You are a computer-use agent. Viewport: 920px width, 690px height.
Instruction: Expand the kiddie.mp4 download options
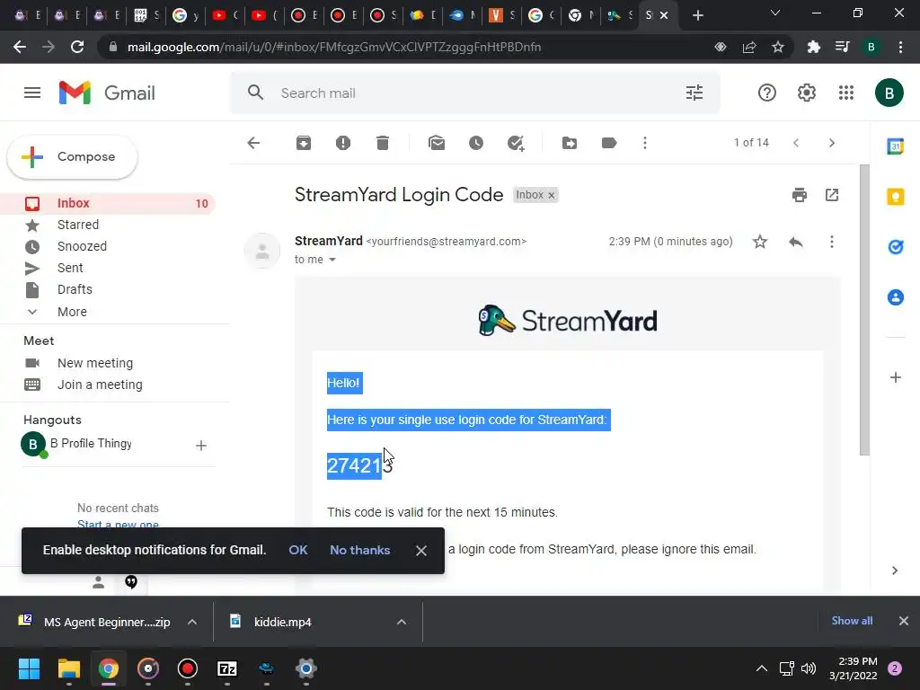click(402, 622)
